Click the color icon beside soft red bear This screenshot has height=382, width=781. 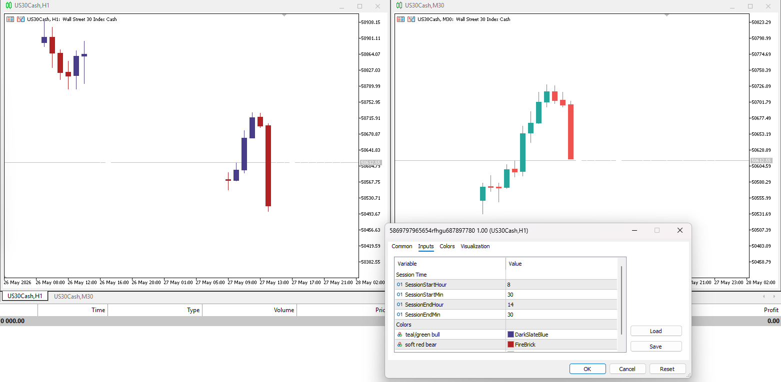point(399,345)
